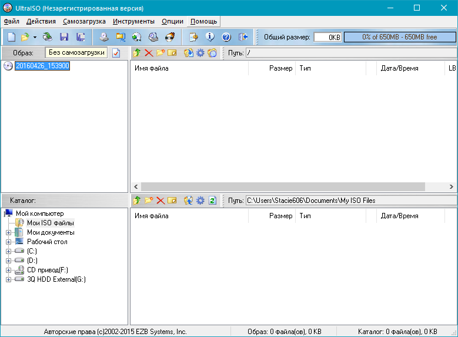
Task: Click the refresh icon in catalog toolbar
Action: point(212,201)
